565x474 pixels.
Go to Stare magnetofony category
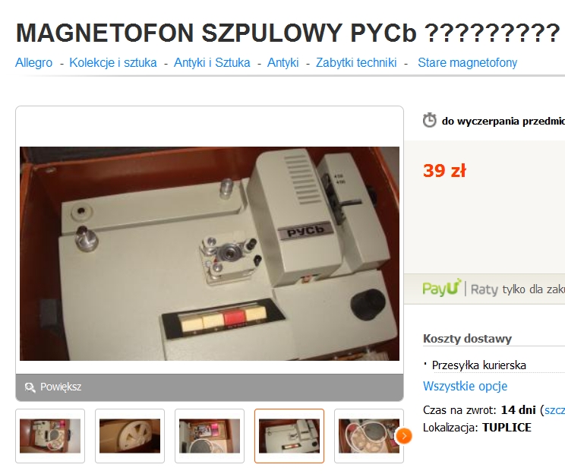[x=467, y=63]
